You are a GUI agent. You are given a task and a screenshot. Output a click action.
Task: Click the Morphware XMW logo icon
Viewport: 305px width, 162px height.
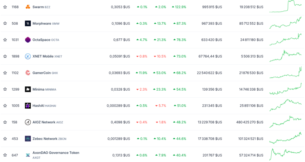tap(28, 24)
